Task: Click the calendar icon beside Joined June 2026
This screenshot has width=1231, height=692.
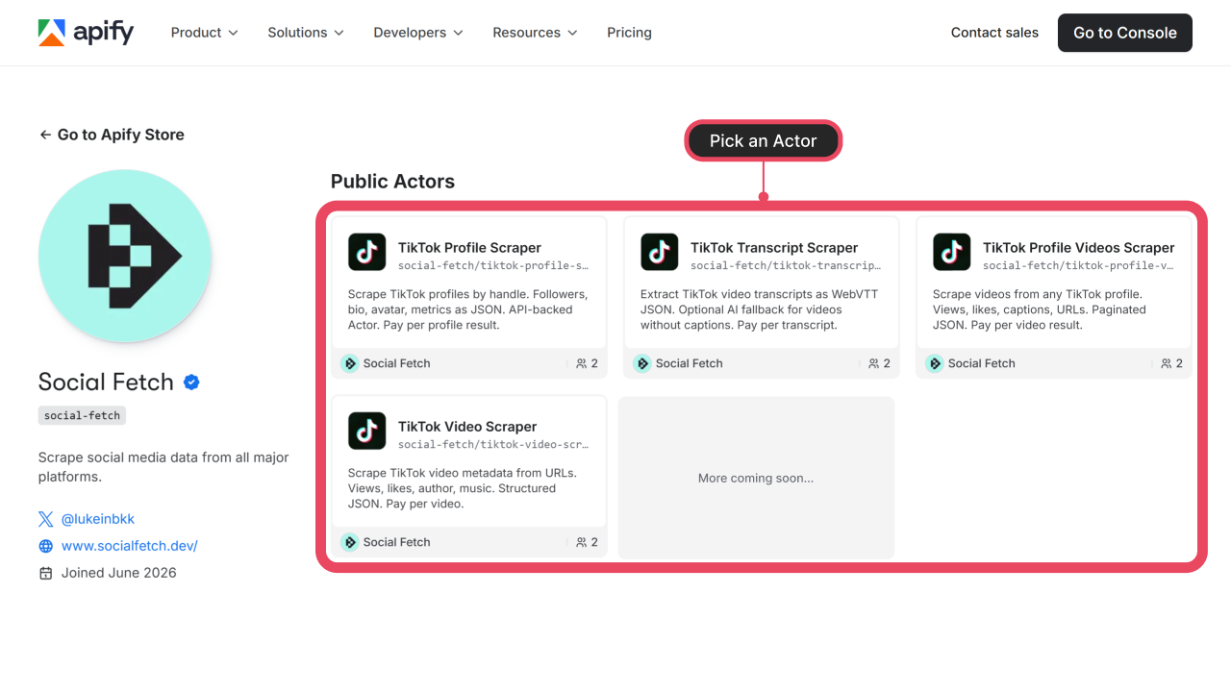Action: pyautogui.click(x=45, y=573)
